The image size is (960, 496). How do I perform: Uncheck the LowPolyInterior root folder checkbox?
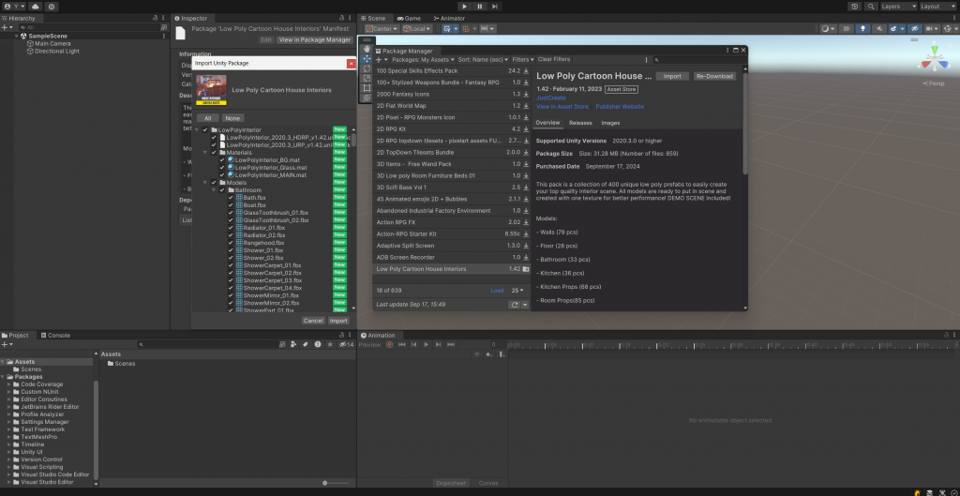pos(205,129)
